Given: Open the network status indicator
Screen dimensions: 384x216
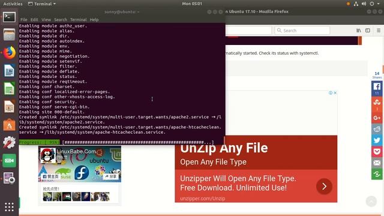Looking at the screenshot, I should pyautogui.click(x=356, y=4).
